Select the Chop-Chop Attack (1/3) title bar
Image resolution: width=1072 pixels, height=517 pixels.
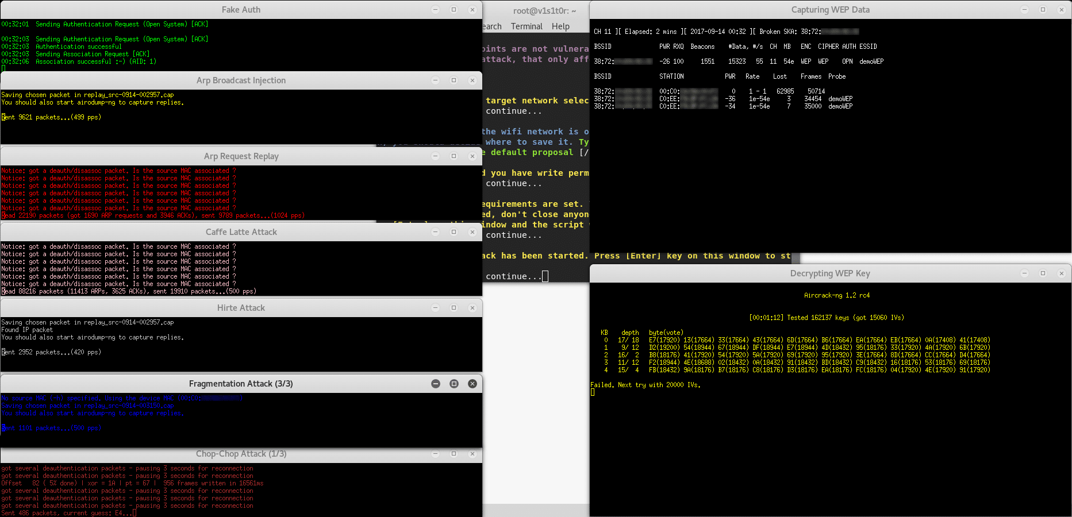[241, 454]
